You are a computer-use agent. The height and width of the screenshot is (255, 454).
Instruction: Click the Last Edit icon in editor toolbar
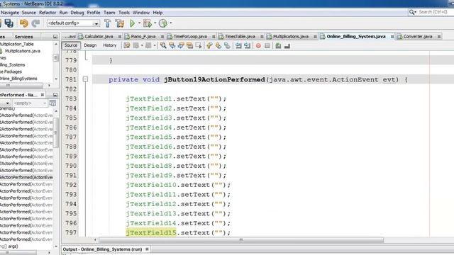[127, 45]
